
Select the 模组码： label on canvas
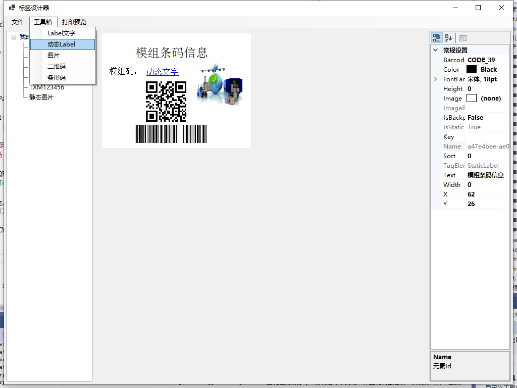[x=124, y=72]
